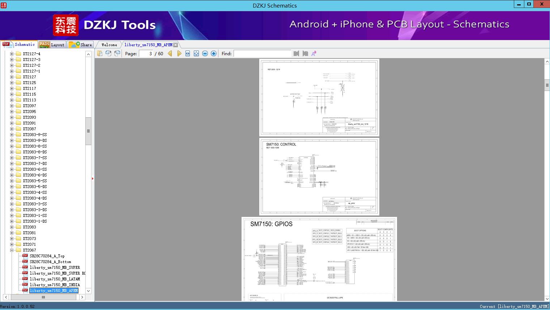Expand the XT2127-4 folder
The image size is (550, 310).
coord(12,54)
